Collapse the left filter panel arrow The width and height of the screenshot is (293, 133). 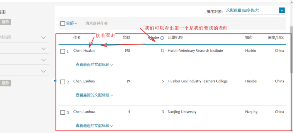[x=55, y=81]
